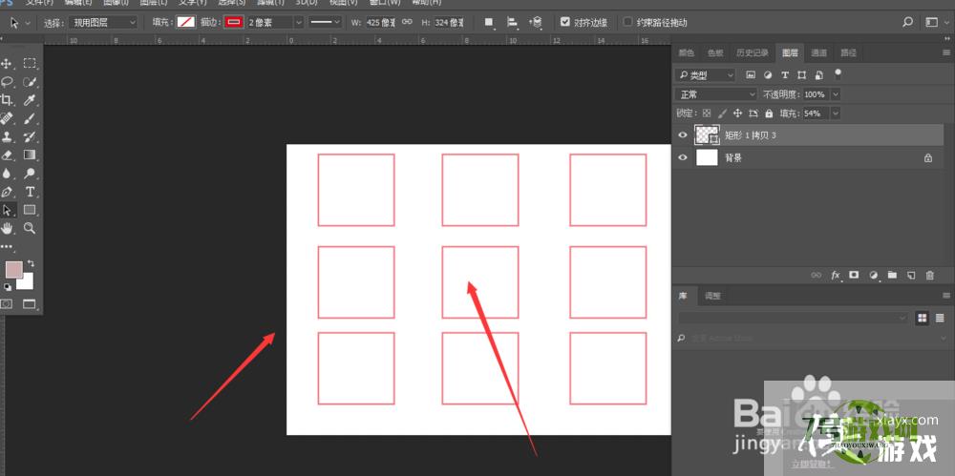Select the Zoom tool
The width and height of the screenshot is (955, 476).
click(x=30, y=228)
